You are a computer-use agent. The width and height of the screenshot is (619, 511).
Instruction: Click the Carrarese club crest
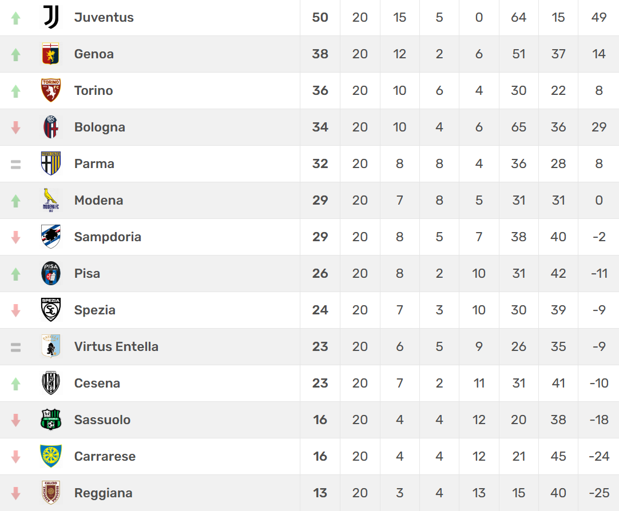click(x=51, y=456)
